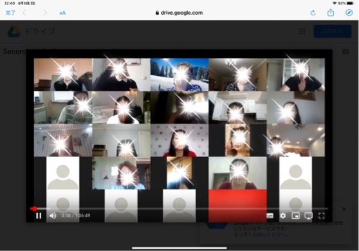The image size is (359, 251).
Task: Mute the video volume speaker icon
Action: click(x=53, y=216)
